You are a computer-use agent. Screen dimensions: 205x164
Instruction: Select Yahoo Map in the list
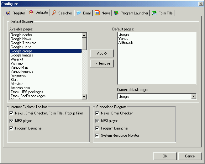point(46,67)
